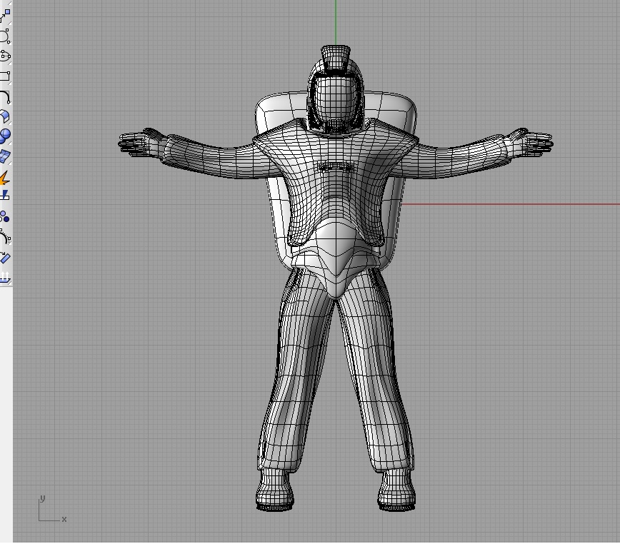Select the character's helmet head mesh
The width and height of the screenshot is (620, 544).
pos(336,95)
